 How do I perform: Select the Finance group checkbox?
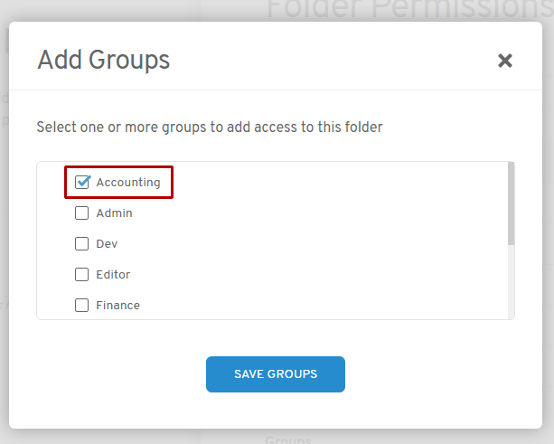coord(82,306)
